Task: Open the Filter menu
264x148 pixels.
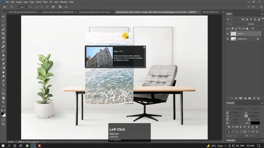Action: click(x=45, y=2)
